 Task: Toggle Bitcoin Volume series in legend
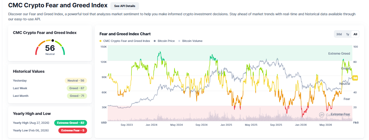pyautogui.click(x=190, y=41)
